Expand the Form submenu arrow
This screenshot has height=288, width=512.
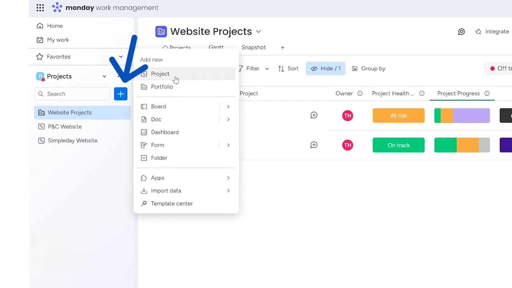click(x=228, y=145)
